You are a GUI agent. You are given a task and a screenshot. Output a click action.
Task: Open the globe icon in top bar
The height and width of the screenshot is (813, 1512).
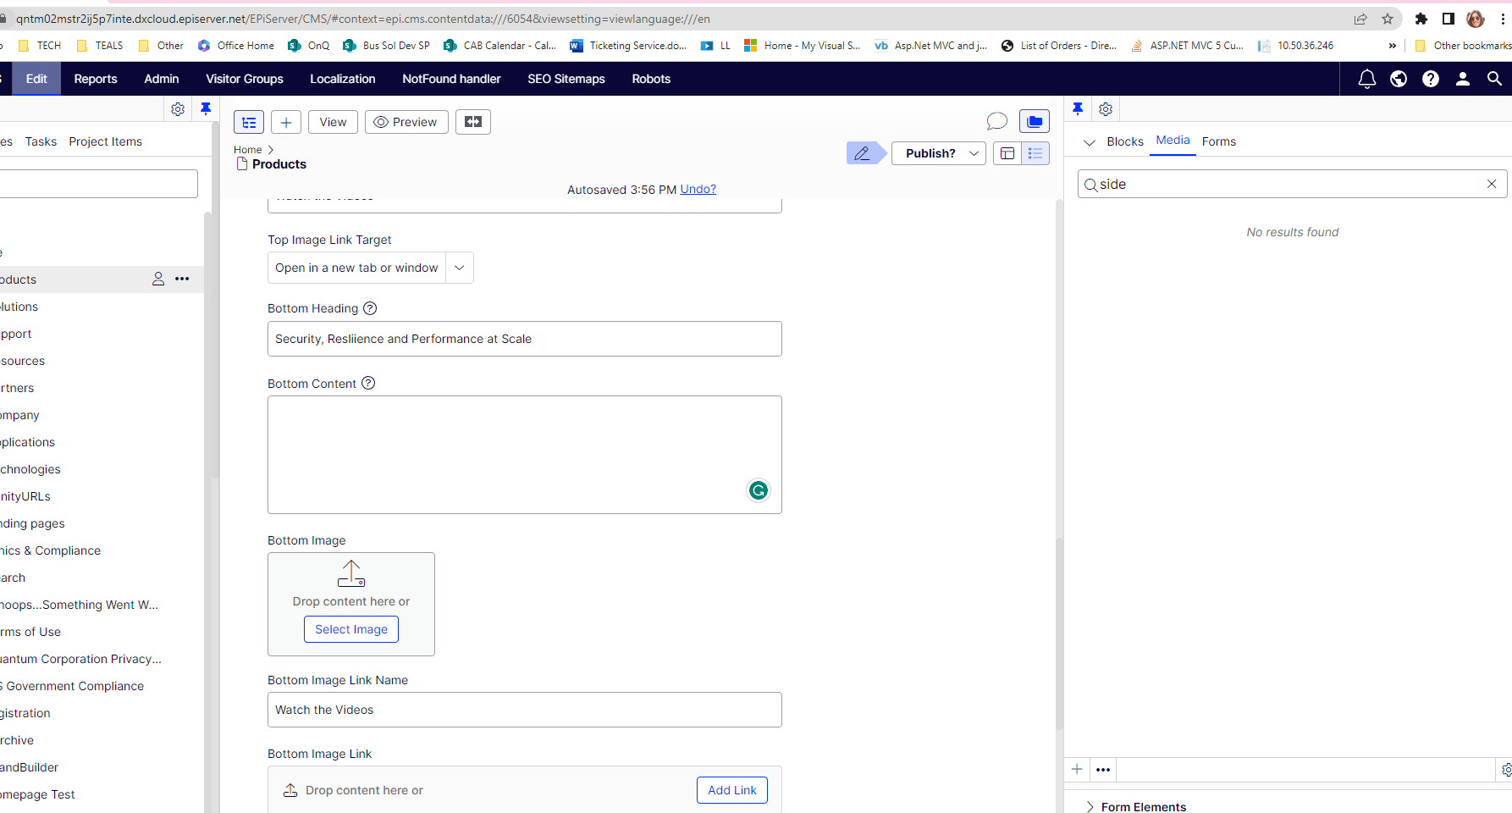(x=1399, y=79)
